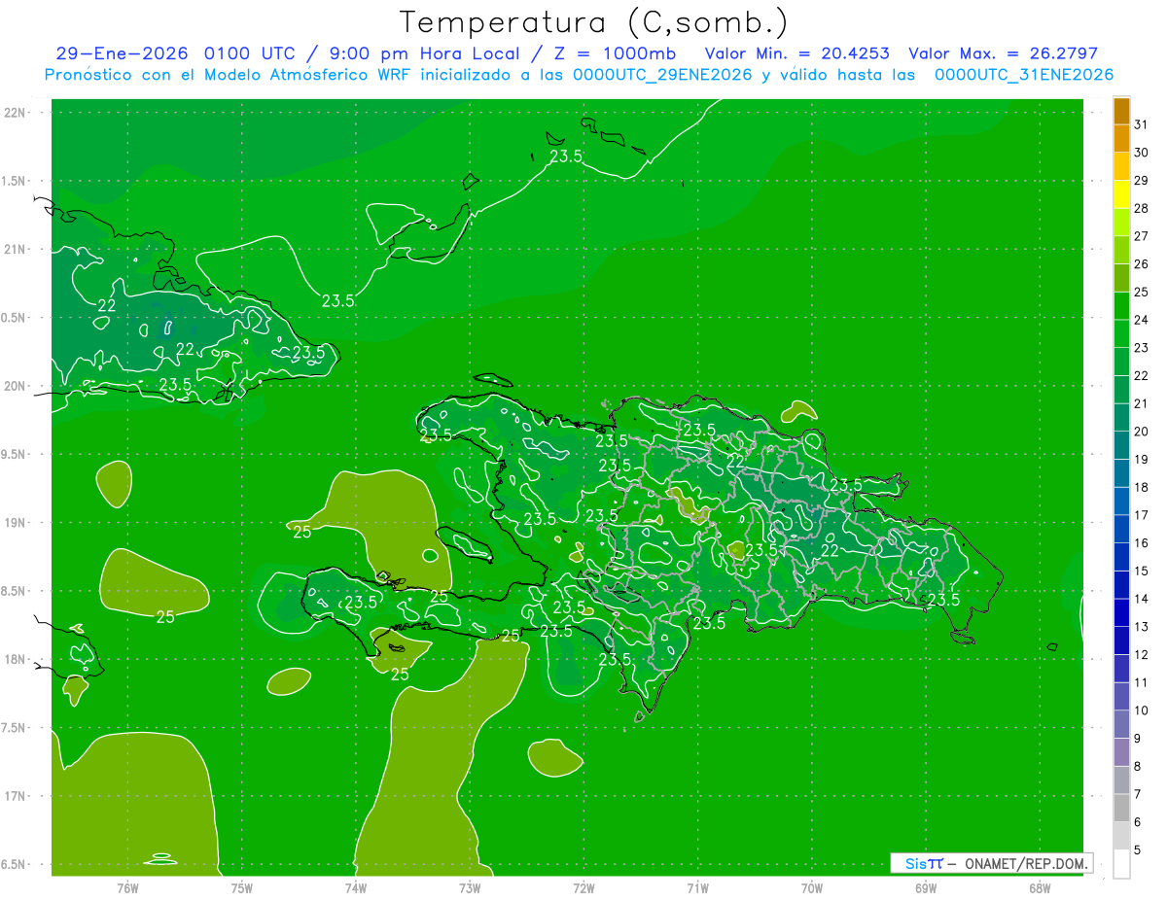Screen dimensions: 1167x901
Task: Click the "74W" longitude axis label
Action: [356, 888]
